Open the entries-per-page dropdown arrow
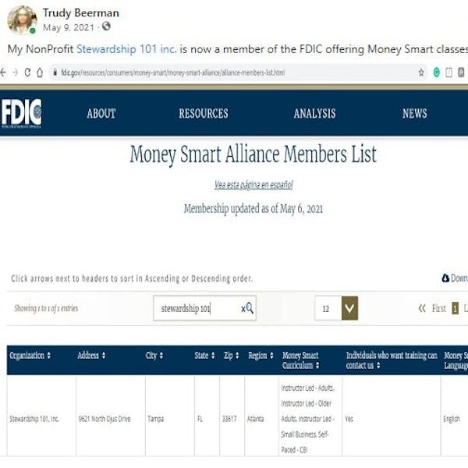Viewport: 468px width, 468px height. 349,308
